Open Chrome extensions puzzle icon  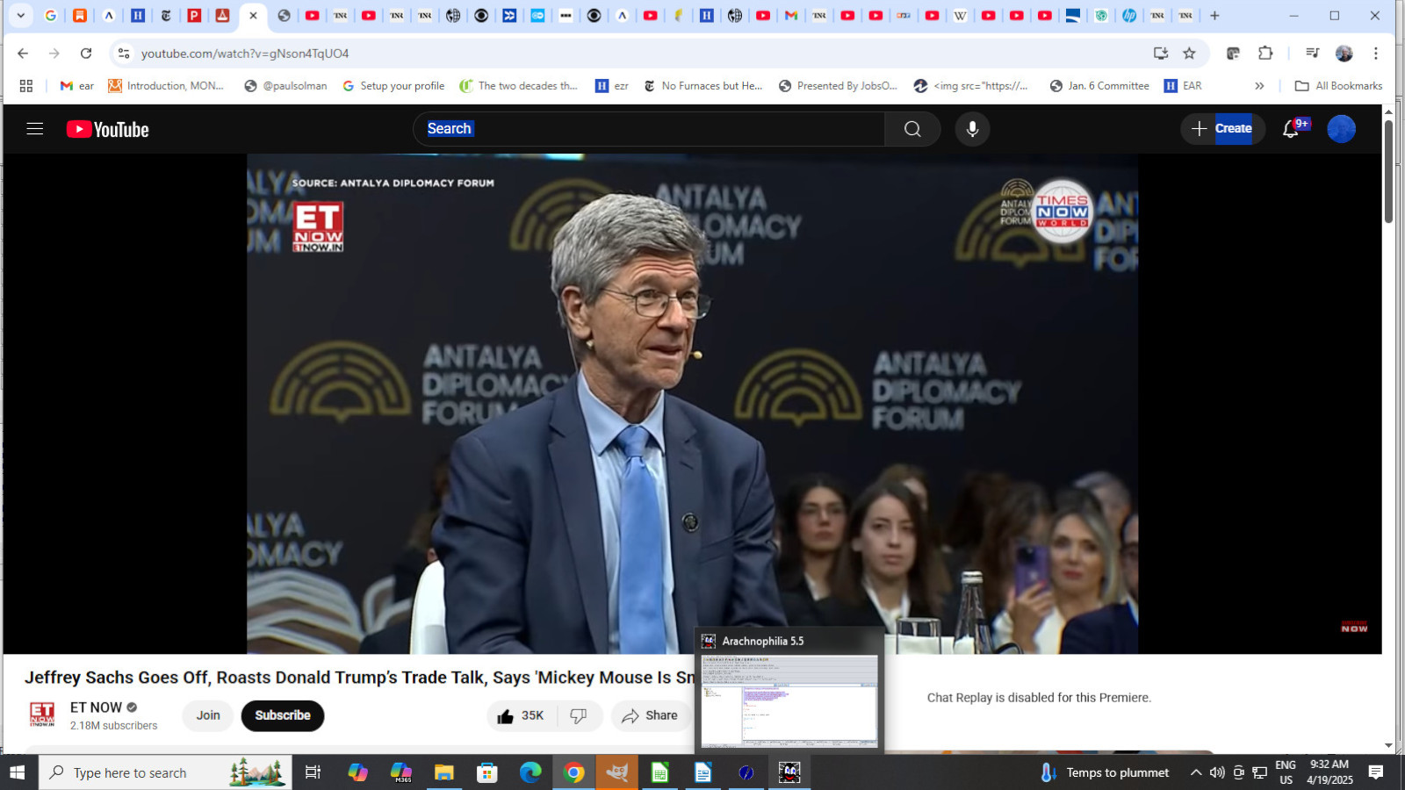pyautogui.click(x=1265, y=54)
